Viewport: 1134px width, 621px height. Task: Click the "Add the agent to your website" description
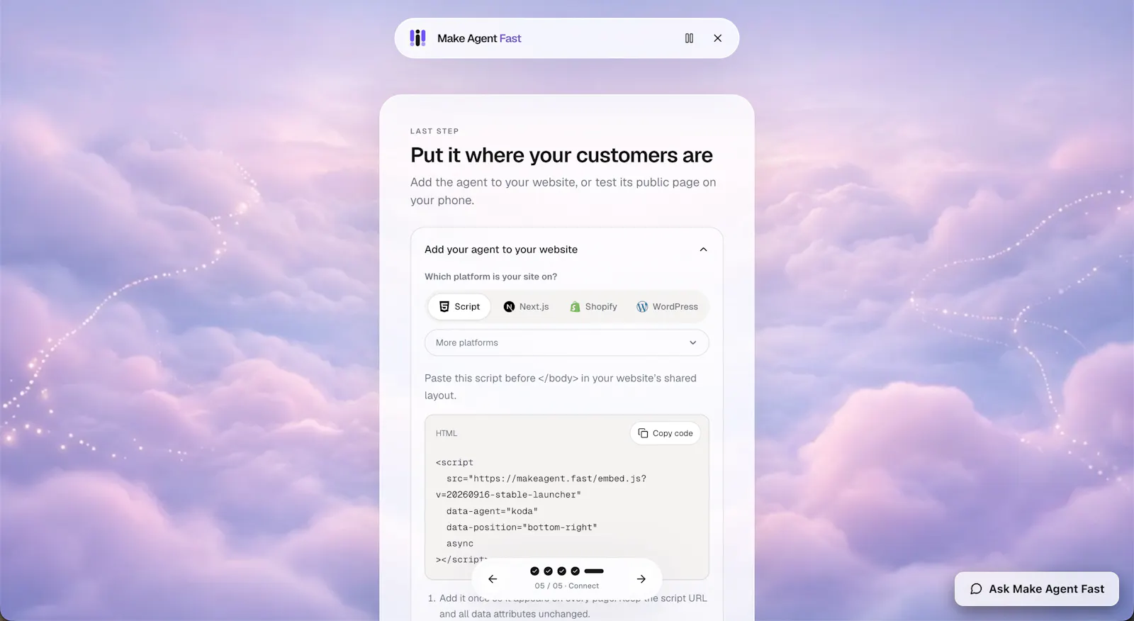(563, 191)
